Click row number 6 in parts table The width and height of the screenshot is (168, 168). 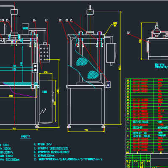(128, 129)
